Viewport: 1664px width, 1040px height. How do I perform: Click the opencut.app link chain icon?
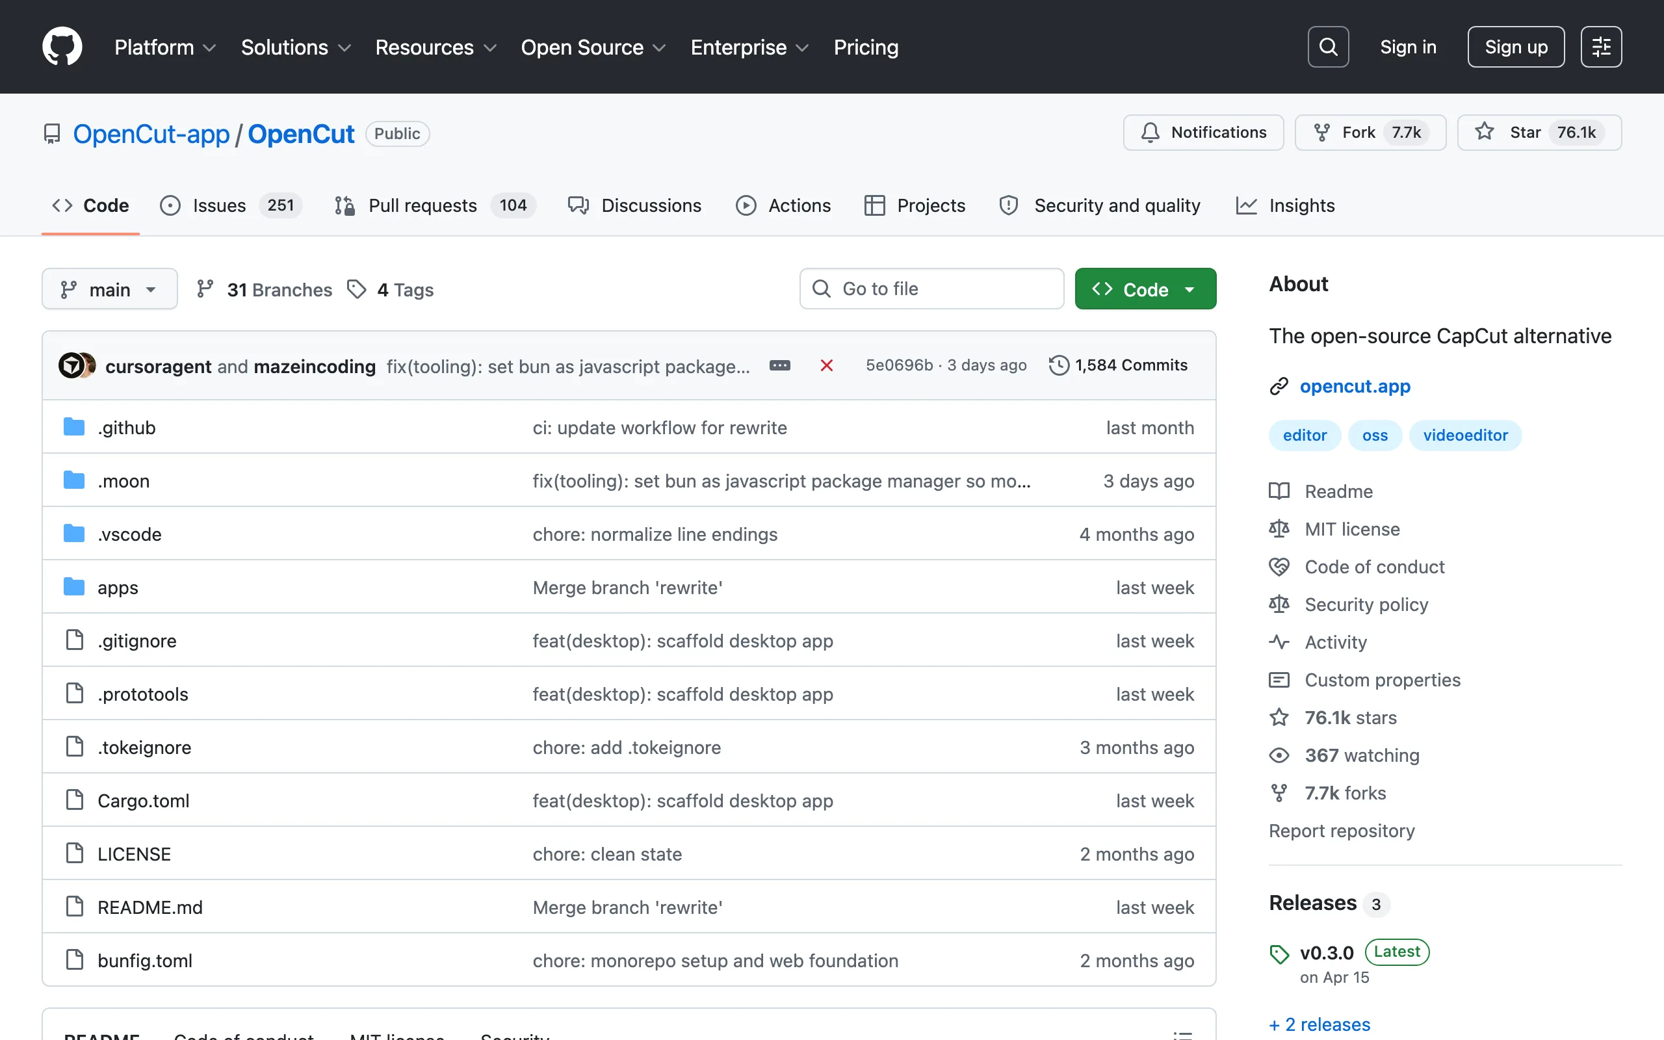pos(1279,387)
